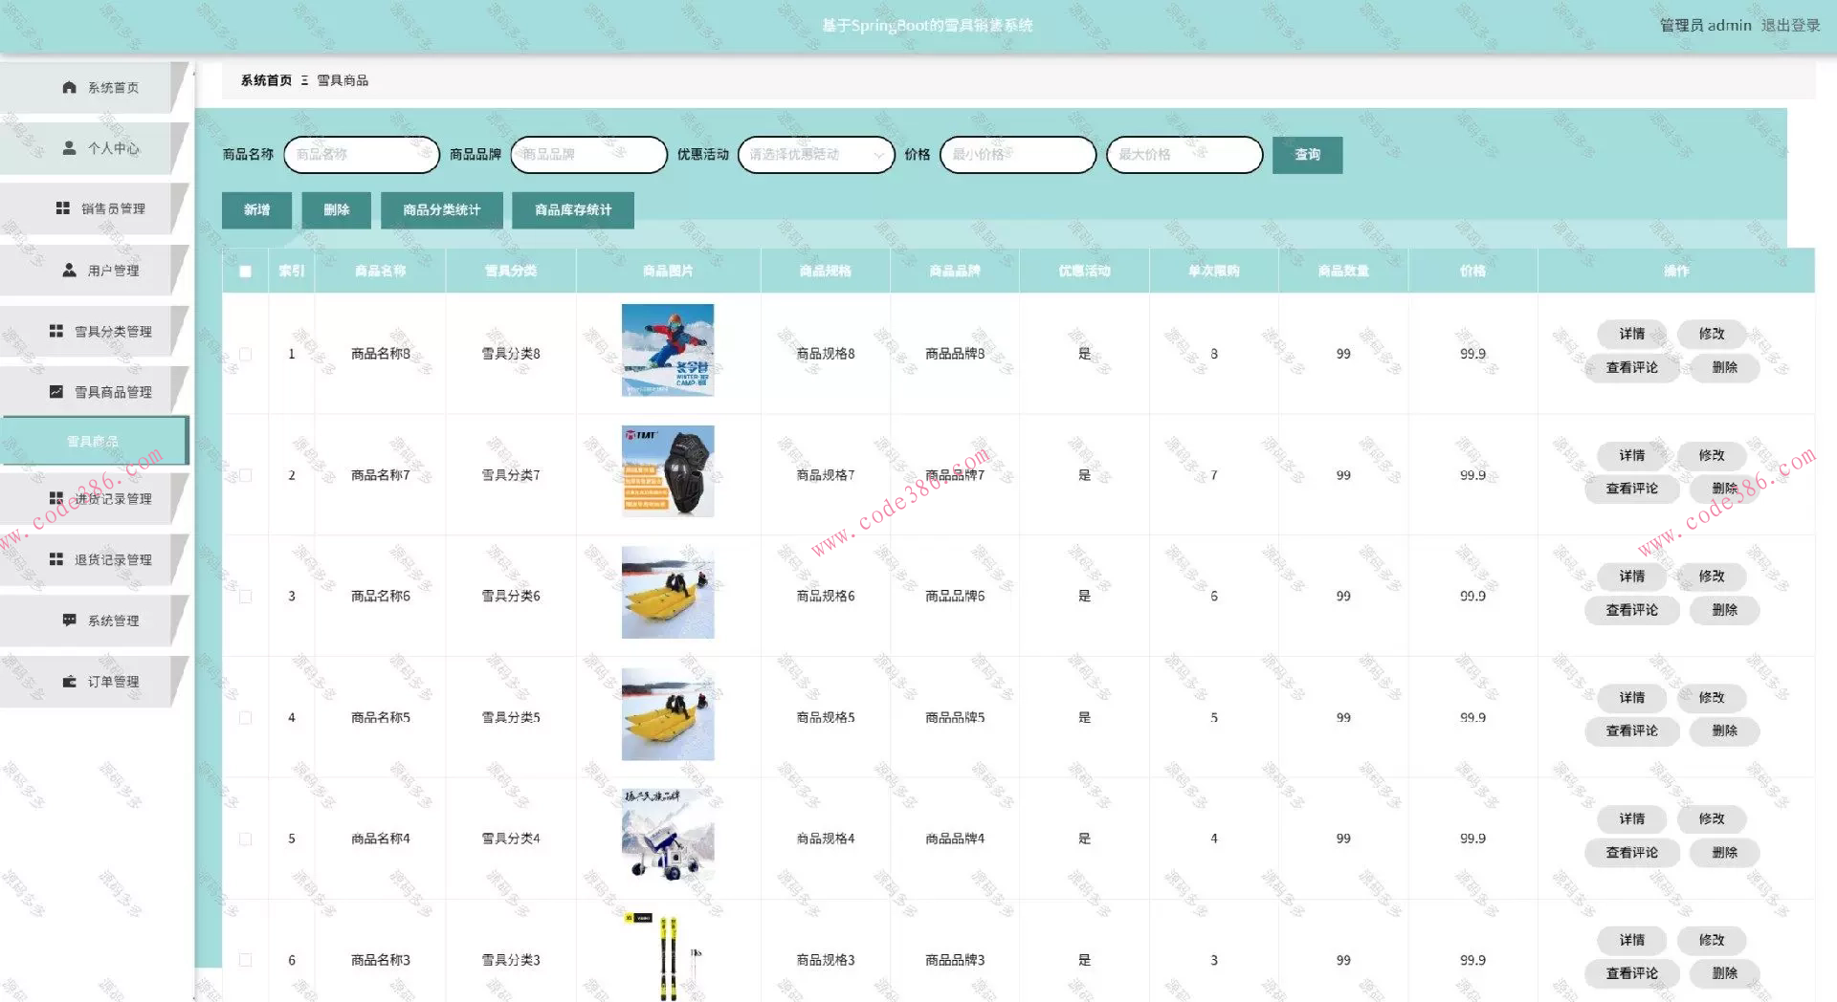
Task: Click the home icon beside 系统首页
Action: pyautogui.click(x=69, y=87)
